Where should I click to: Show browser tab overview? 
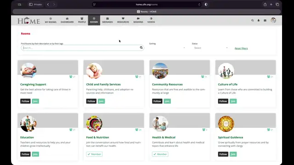[x=277, y=5]
